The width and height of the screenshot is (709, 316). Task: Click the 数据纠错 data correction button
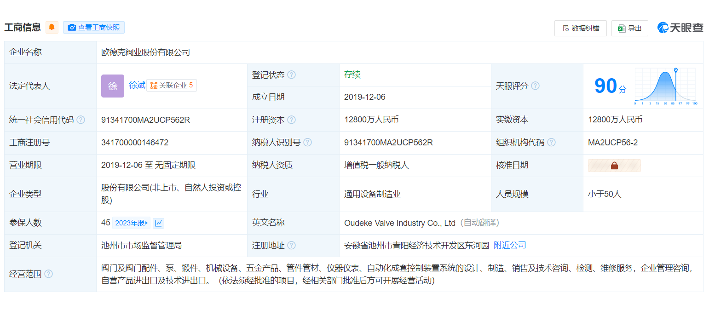(x=581, y=28)
